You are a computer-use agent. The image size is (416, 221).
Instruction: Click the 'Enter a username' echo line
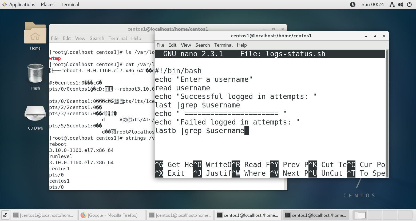pos(204,79)
